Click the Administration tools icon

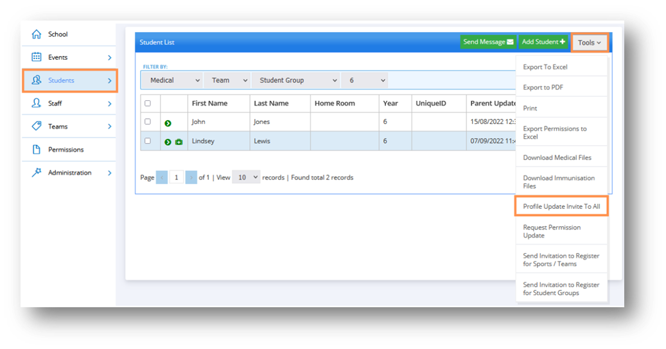(37, 172)
